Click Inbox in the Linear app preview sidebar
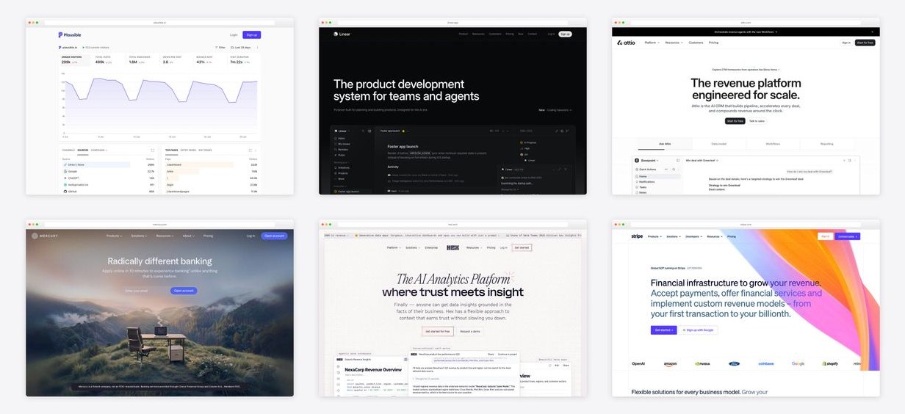The width and height of the screenshot is (905, 414). pyautogui.click(x=339, y=138)
